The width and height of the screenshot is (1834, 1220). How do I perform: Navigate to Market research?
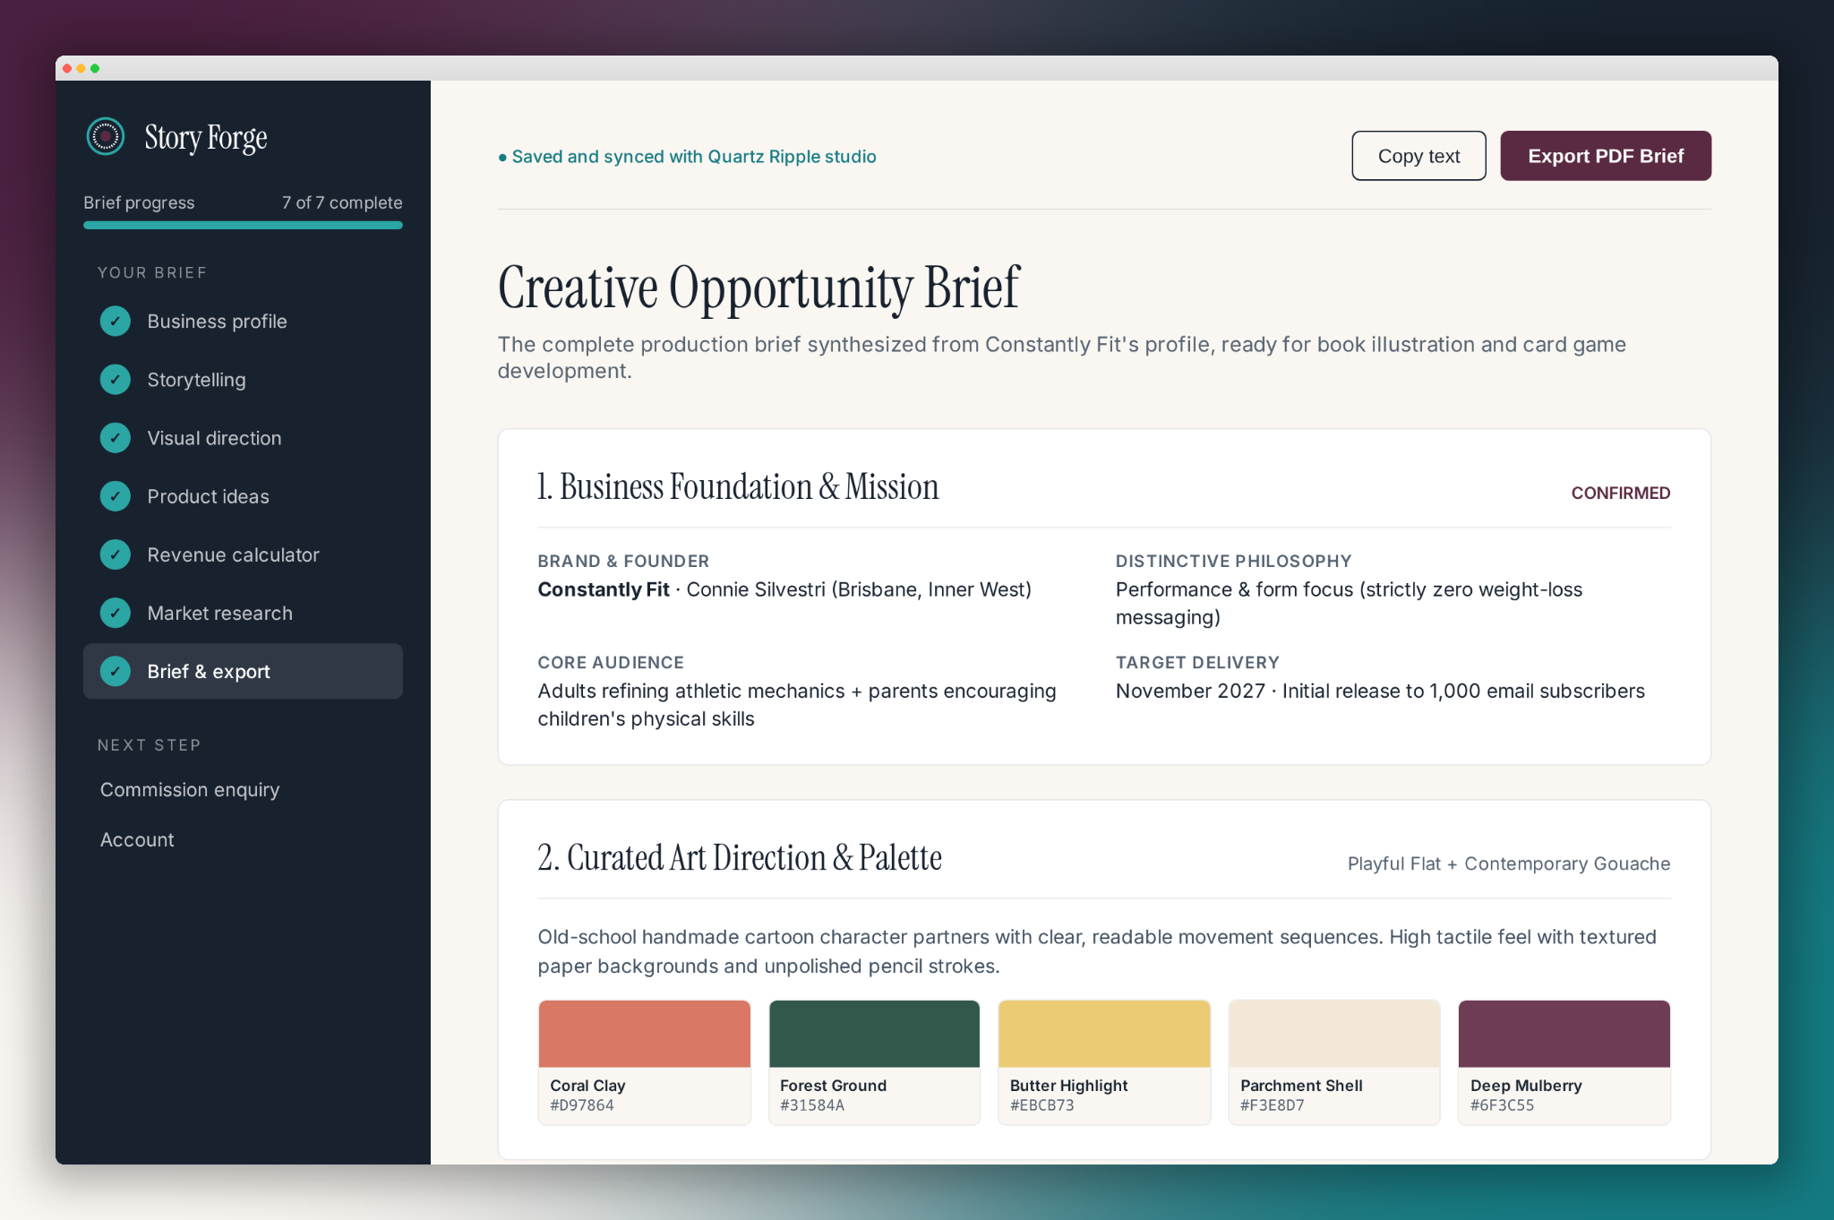click(243, 613)
